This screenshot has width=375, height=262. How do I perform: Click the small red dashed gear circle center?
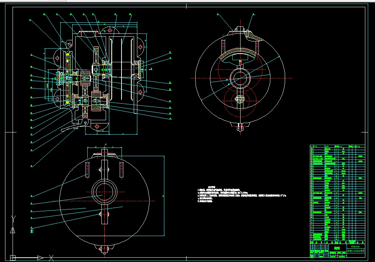(240, 99)
